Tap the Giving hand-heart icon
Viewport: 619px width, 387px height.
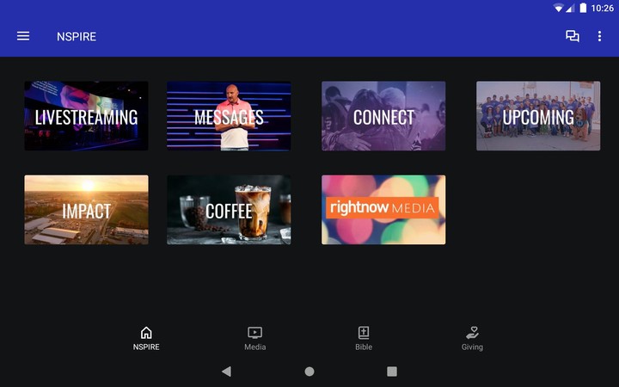tap(472, 333)
